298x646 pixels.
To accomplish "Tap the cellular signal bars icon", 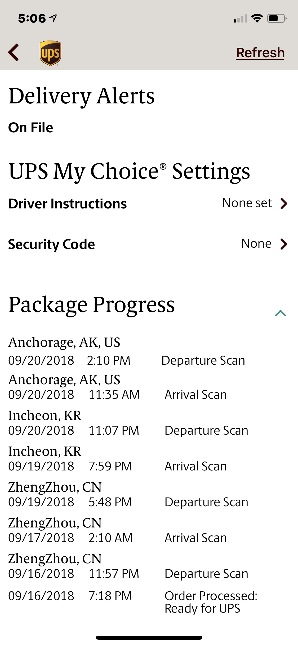I will click(x=240, y=19).
